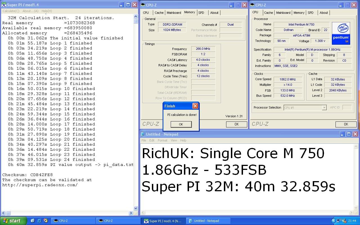Switch to Cache tab in memory CPU-Z window
Image resolution: width=360 pixels, height=225 pixels.
click(x=159, y=13)
